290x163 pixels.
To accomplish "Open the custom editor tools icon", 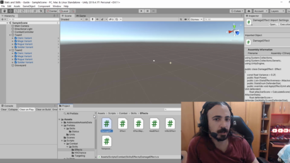I will tap(41, 11).
